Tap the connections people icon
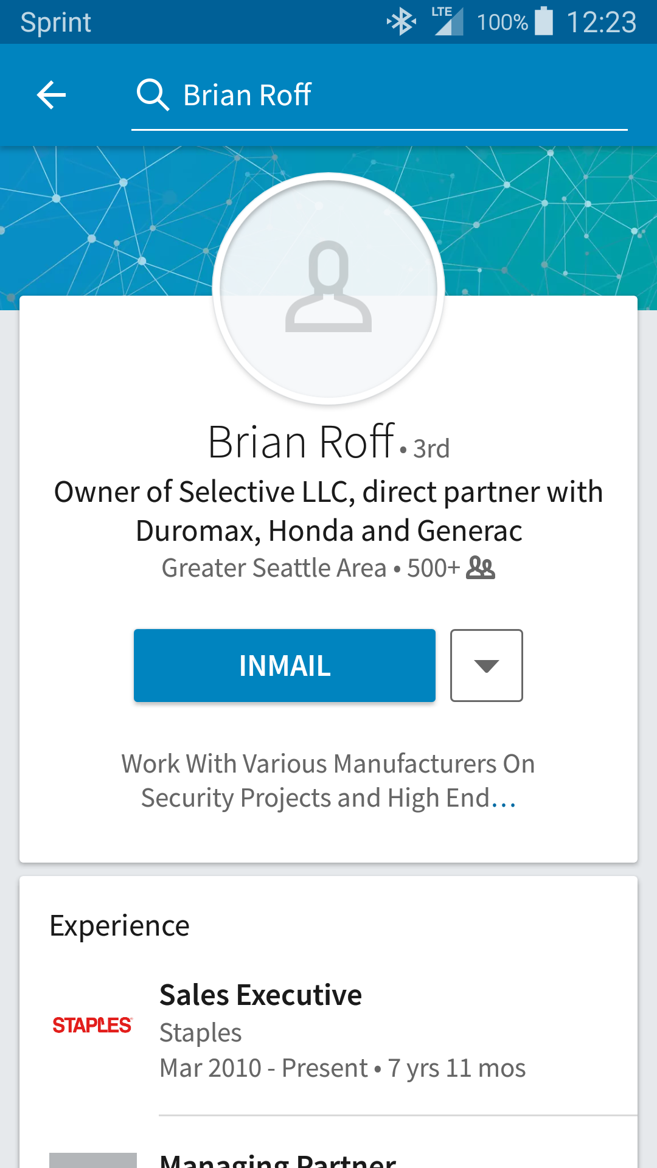This screenshot has width=657, height=1168. point(481,568)
